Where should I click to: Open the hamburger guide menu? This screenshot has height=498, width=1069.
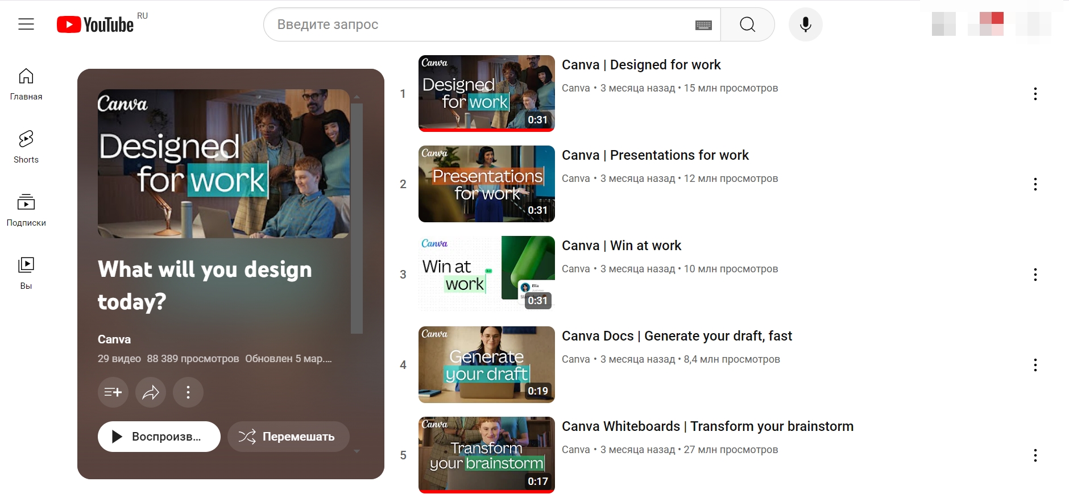pos(26,24)
